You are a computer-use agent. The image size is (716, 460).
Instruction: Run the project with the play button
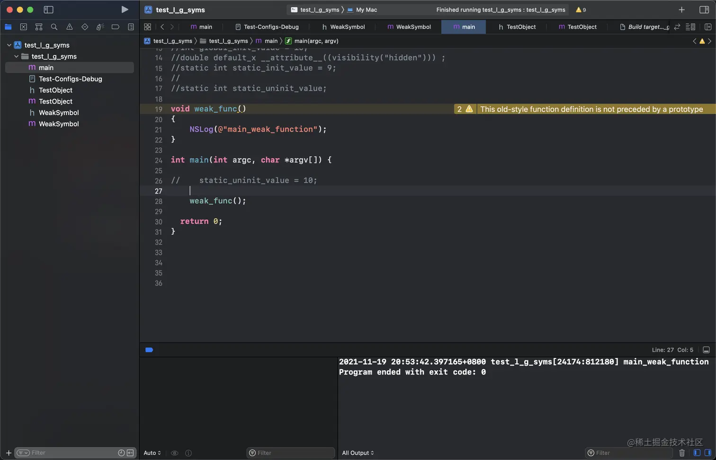click(x=125, y=9)
